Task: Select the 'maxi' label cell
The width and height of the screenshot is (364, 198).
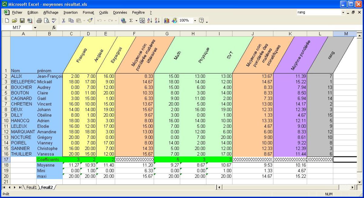Action: (49, 176)
